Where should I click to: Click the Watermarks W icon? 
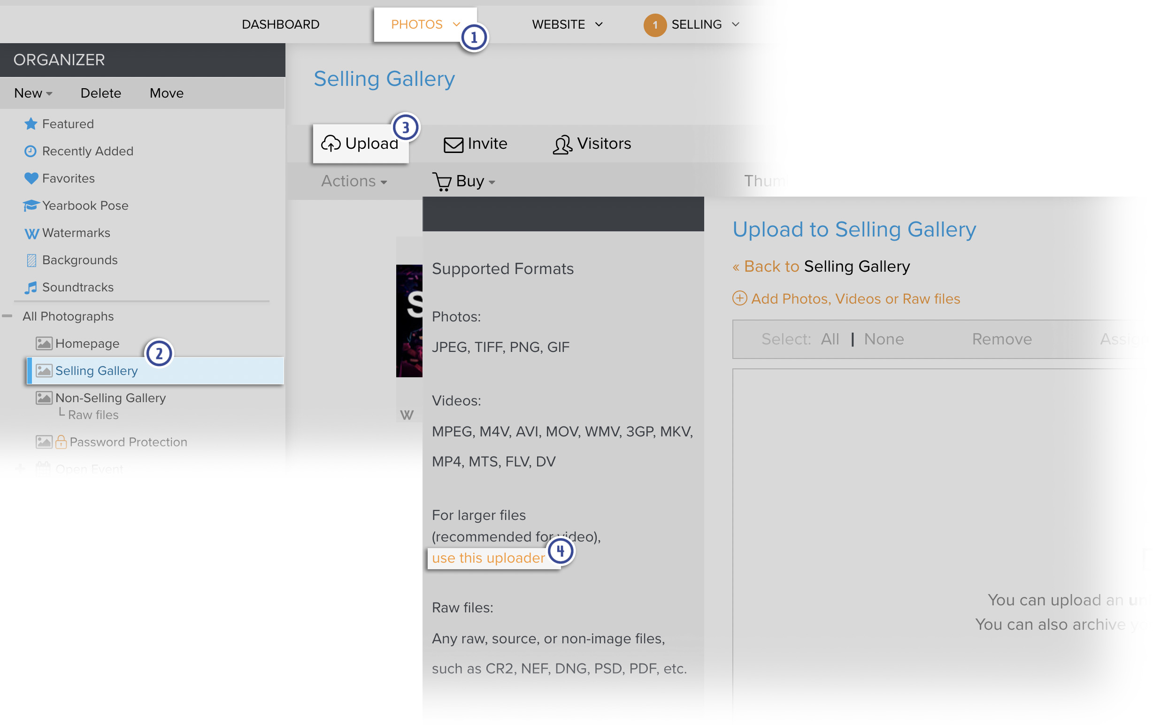(31, 233)
